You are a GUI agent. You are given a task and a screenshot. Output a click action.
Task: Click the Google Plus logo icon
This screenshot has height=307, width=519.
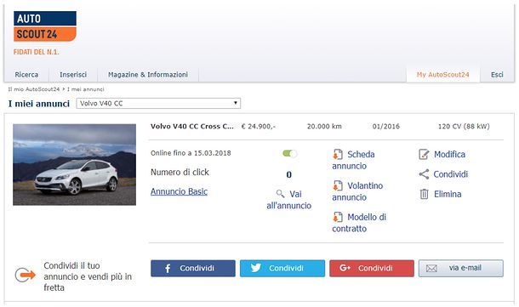click(345, 268)
